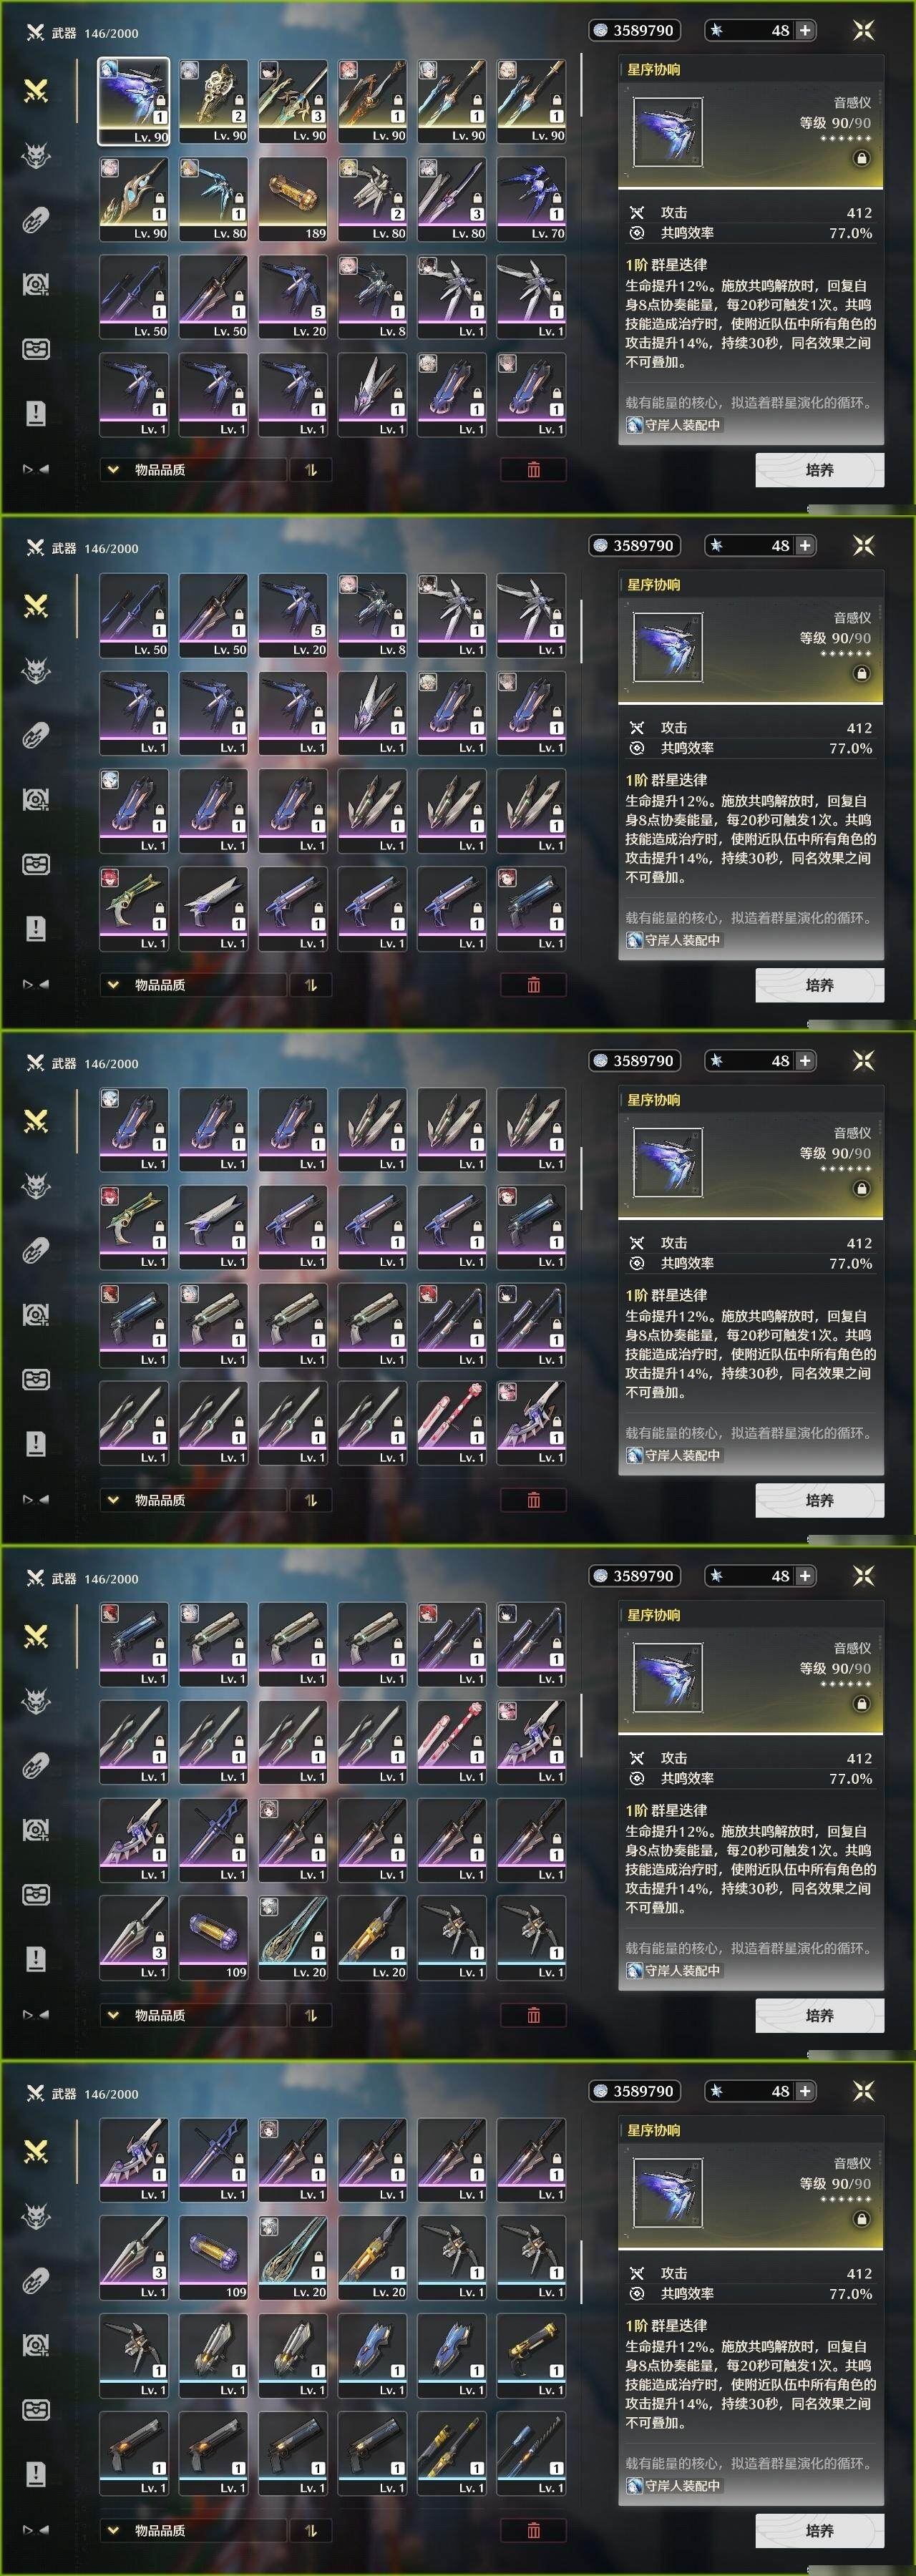Viewport: 916px width, 2576px height.
Task: Close the inventory with topmost star-cross icon
Action: 863,30
